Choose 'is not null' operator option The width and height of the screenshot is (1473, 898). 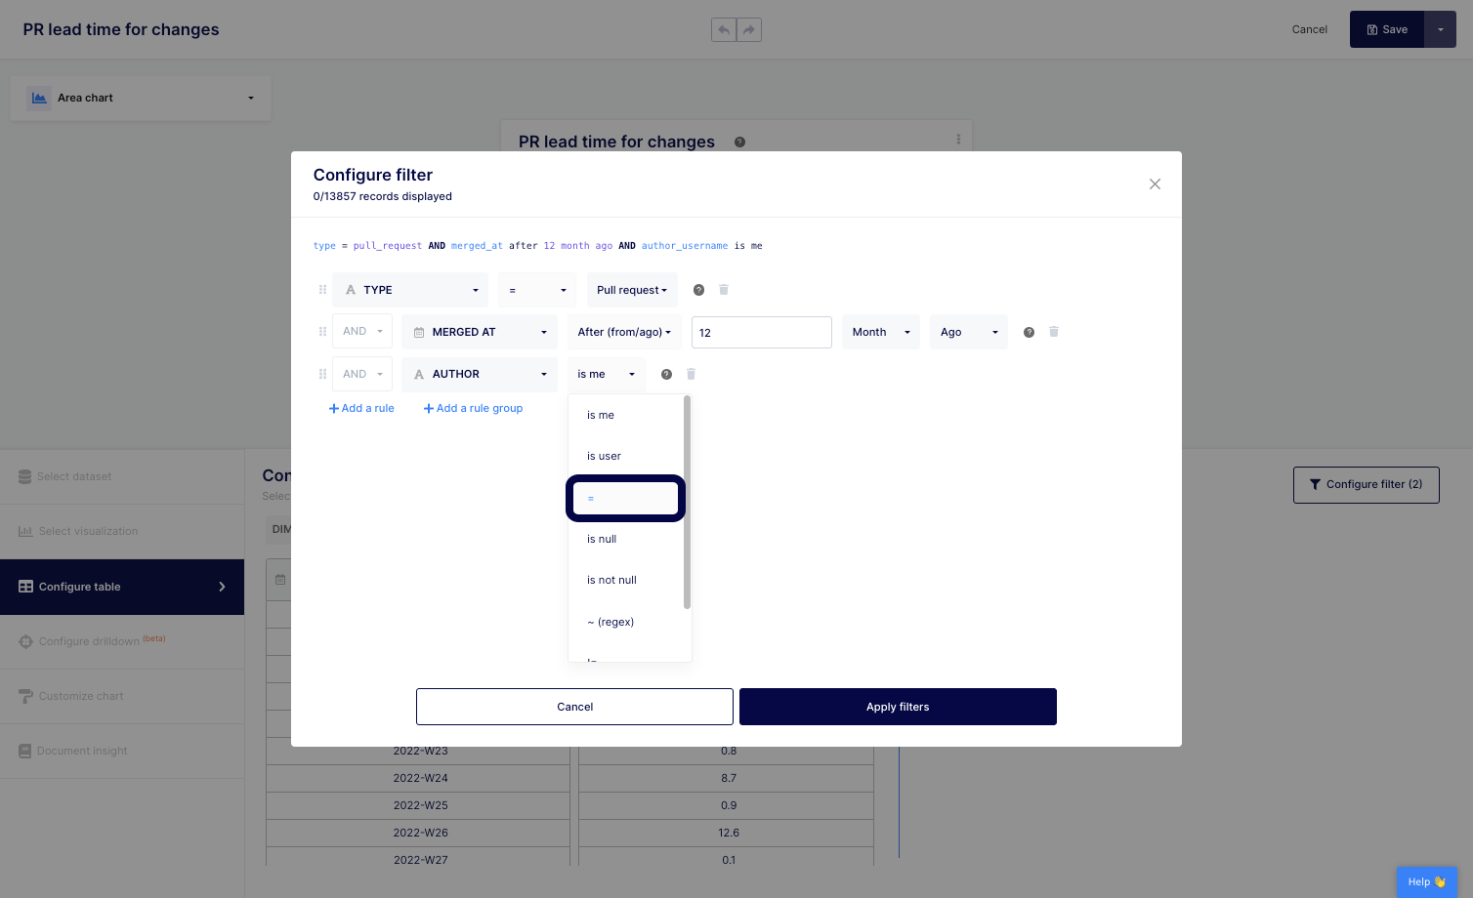[611, 580]
